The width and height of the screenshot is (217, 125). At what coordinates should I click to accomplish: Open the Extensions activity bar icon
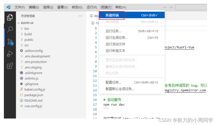coord(10,66)
